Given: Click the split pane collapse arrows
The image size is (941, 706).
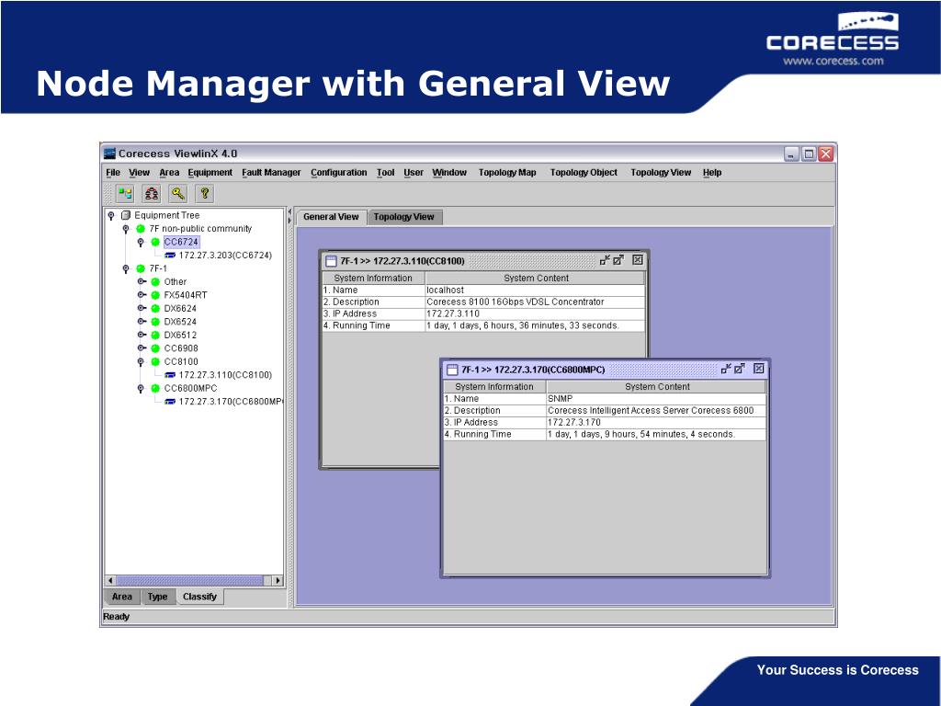Looking at the screenshot, I should [289, 216].
